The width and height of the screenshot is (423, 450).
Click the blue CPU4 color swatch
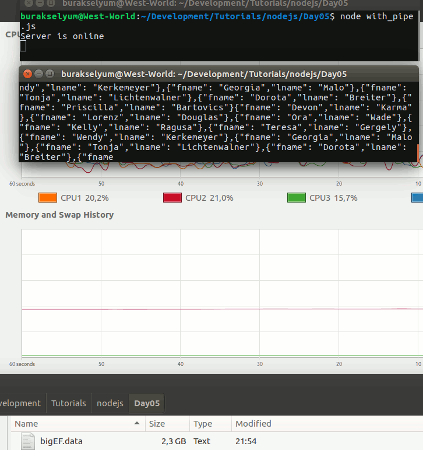pyautogui.click(x=418, y=198)
